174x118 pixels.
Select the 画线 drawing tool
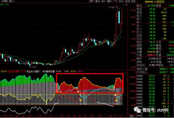pyautogui.click(x=109, y=1)
